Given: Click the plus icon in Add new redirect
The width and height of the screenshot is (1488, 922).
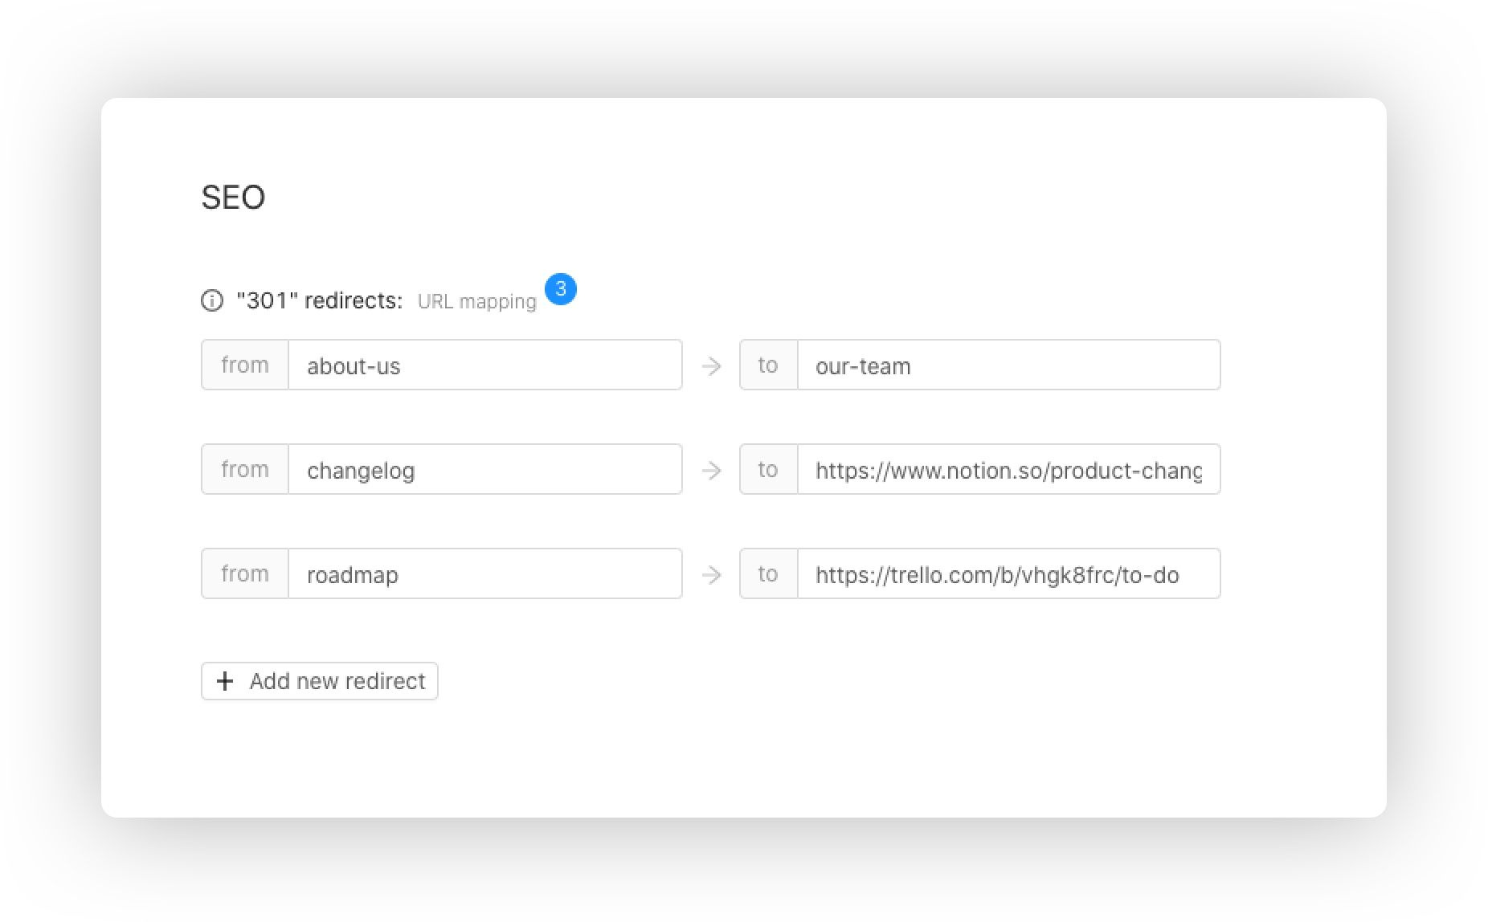Looking at the screenshot, I should coord(225,681).
